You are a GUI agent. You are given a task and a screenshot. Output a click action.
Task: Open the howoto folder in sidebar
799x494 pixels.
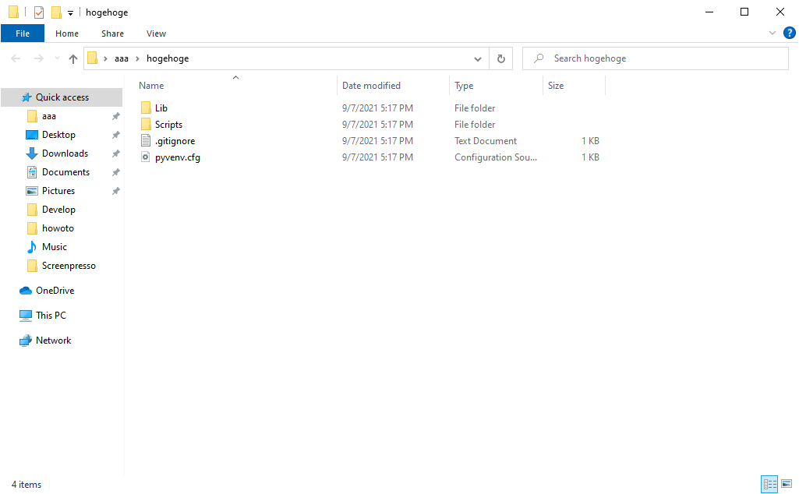[58, 228]
